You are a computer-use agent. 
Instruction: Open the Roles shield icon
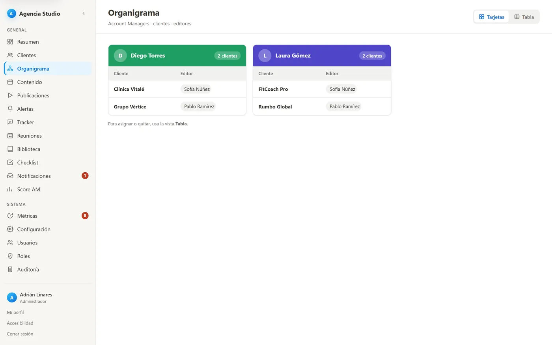pyautogui.click(x=10, y=256)
